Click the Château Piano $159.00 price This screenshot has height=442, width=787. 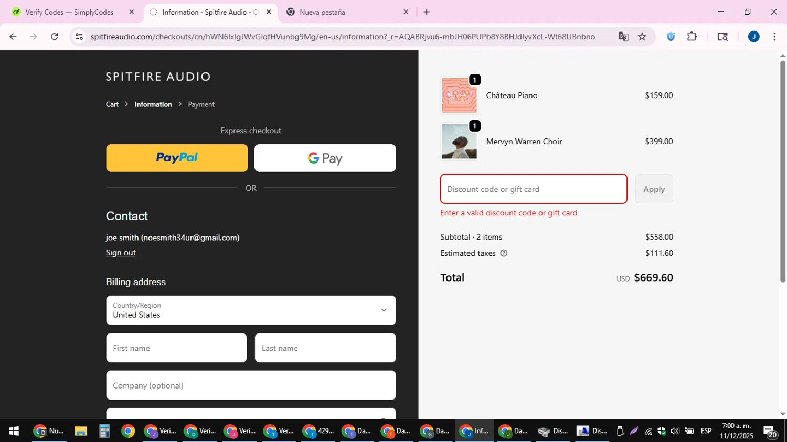point(659,95)
